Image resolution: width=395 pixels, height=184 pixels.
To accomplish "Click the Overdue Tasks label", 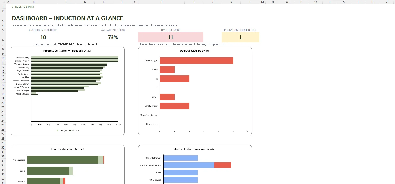I will coord(171,30).
